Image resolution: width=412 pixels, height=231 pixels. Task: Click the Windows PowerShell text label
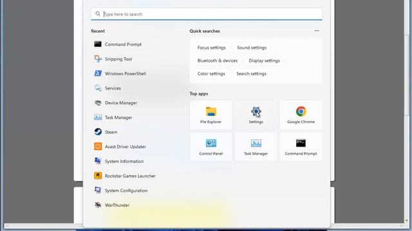click(x=126, y=74)
